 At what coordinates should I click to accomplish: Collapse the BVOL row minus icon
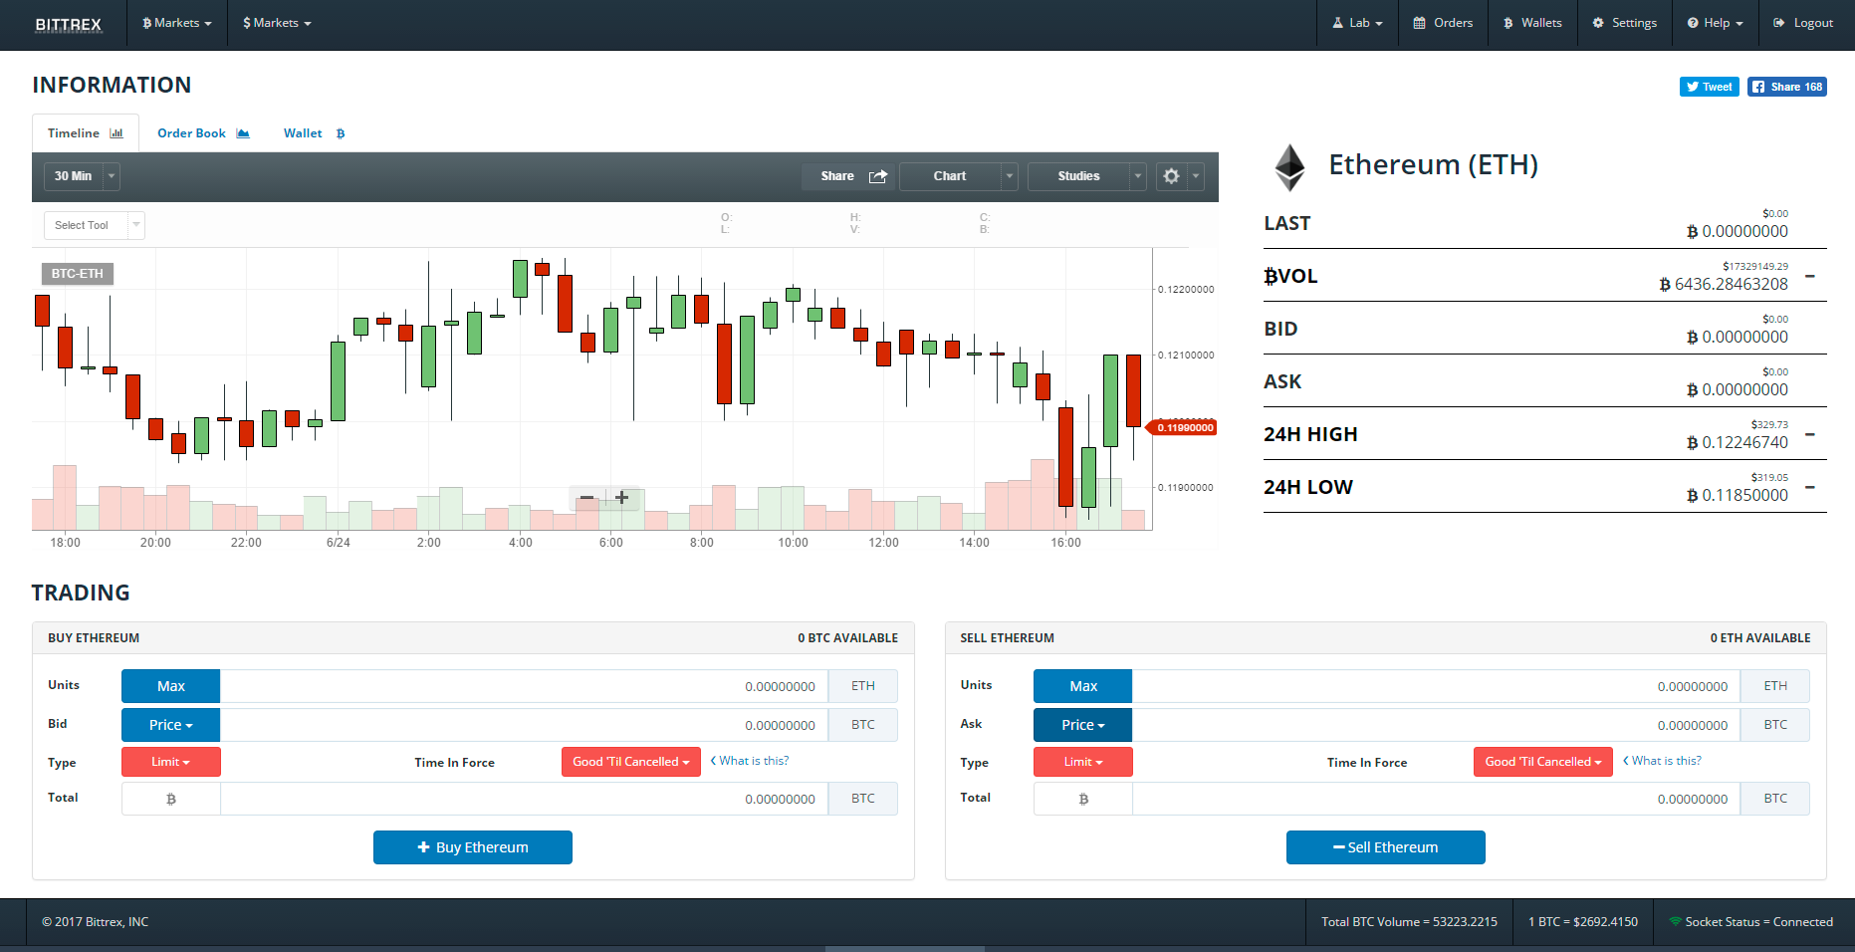coord(1810,276)
